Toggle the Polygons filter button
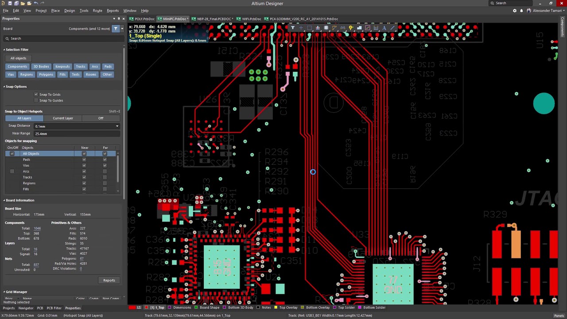Image resolution: width=567 pixels, height=319 pixels. pos(46,74)
